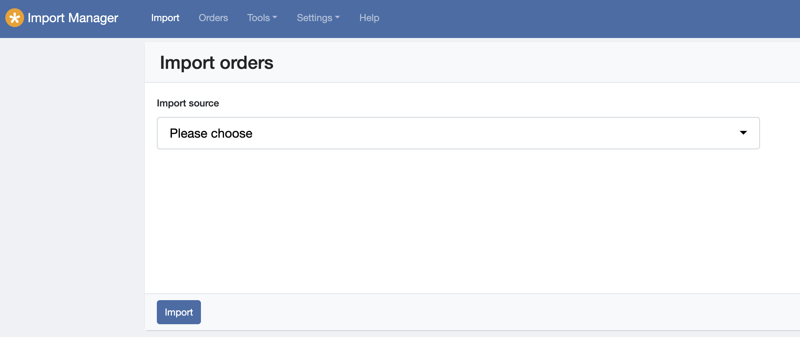Expand the Tools dropdown menu
This screenshot has height=337, width=800.
tap(262, 18)
